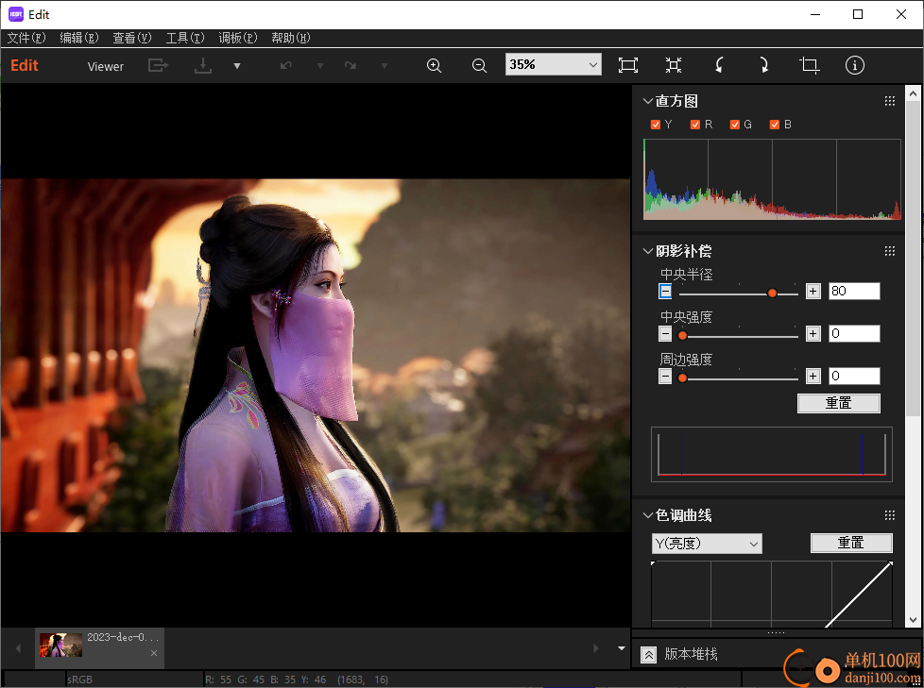Click the orange Edit mode label

coord(25,65)
